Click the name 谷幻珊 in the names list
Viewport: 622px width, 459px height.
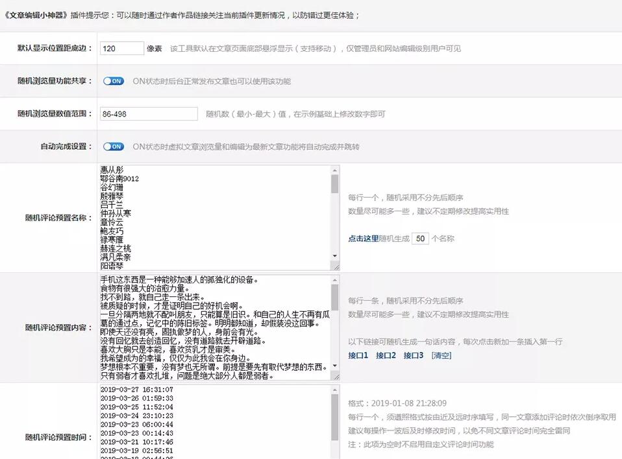[x=112, y=187]
